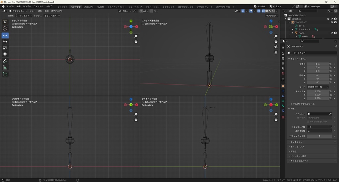Screen dimensions: 339x182
Task: Select the Add Cube tool
Action: coord(5,74)
